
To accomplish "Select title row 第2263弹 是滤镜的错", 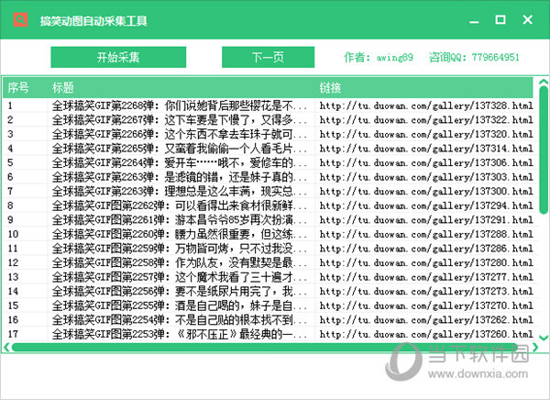I will (180, 177).
